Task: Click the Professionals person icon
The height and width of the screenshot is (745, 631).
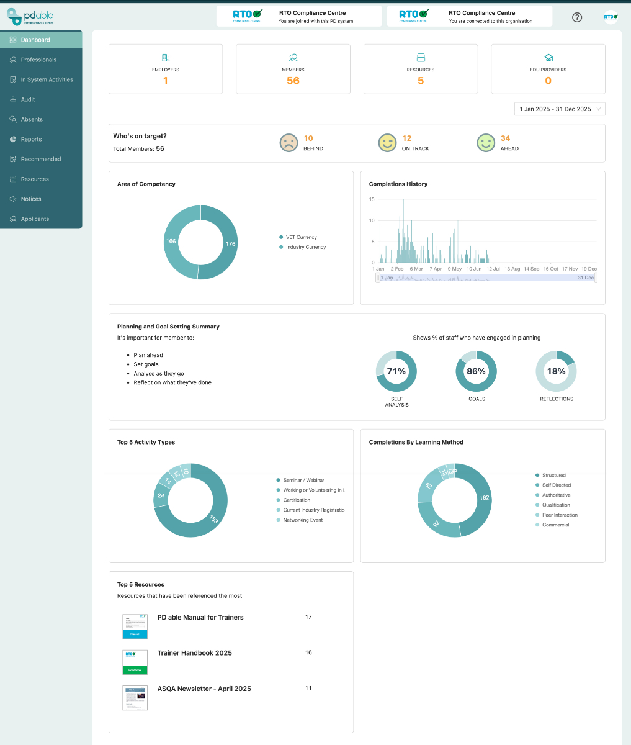Action: [x=12, y=60]
